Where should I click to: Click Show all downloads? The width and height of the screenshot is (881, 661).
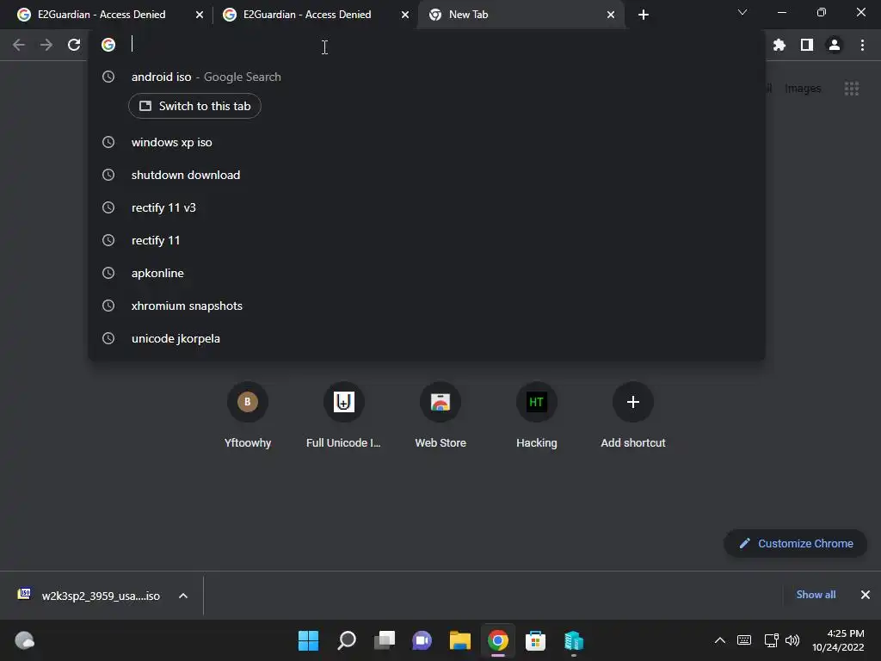point(816,595)
